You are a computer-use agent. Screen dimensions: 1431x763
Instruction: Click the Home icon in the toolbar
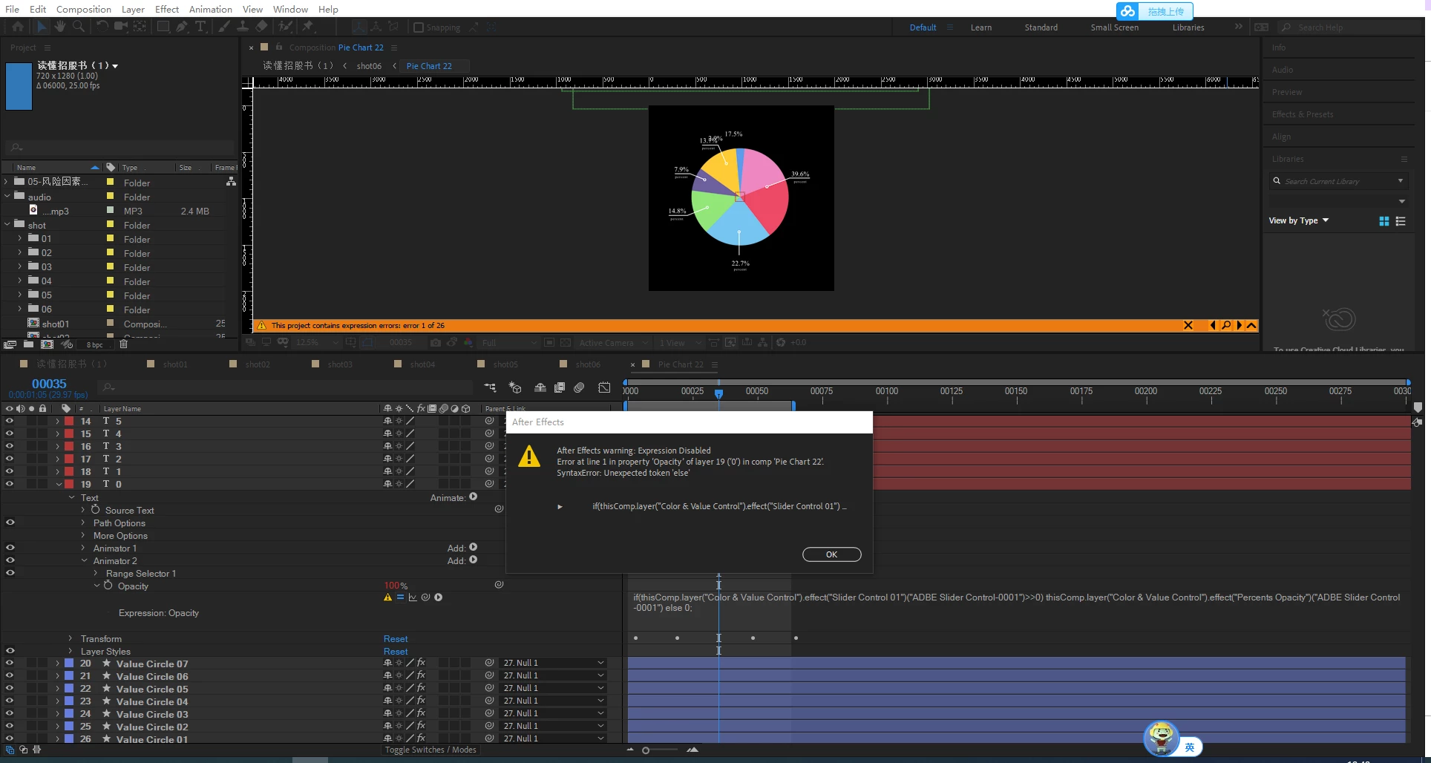[18, 27]
